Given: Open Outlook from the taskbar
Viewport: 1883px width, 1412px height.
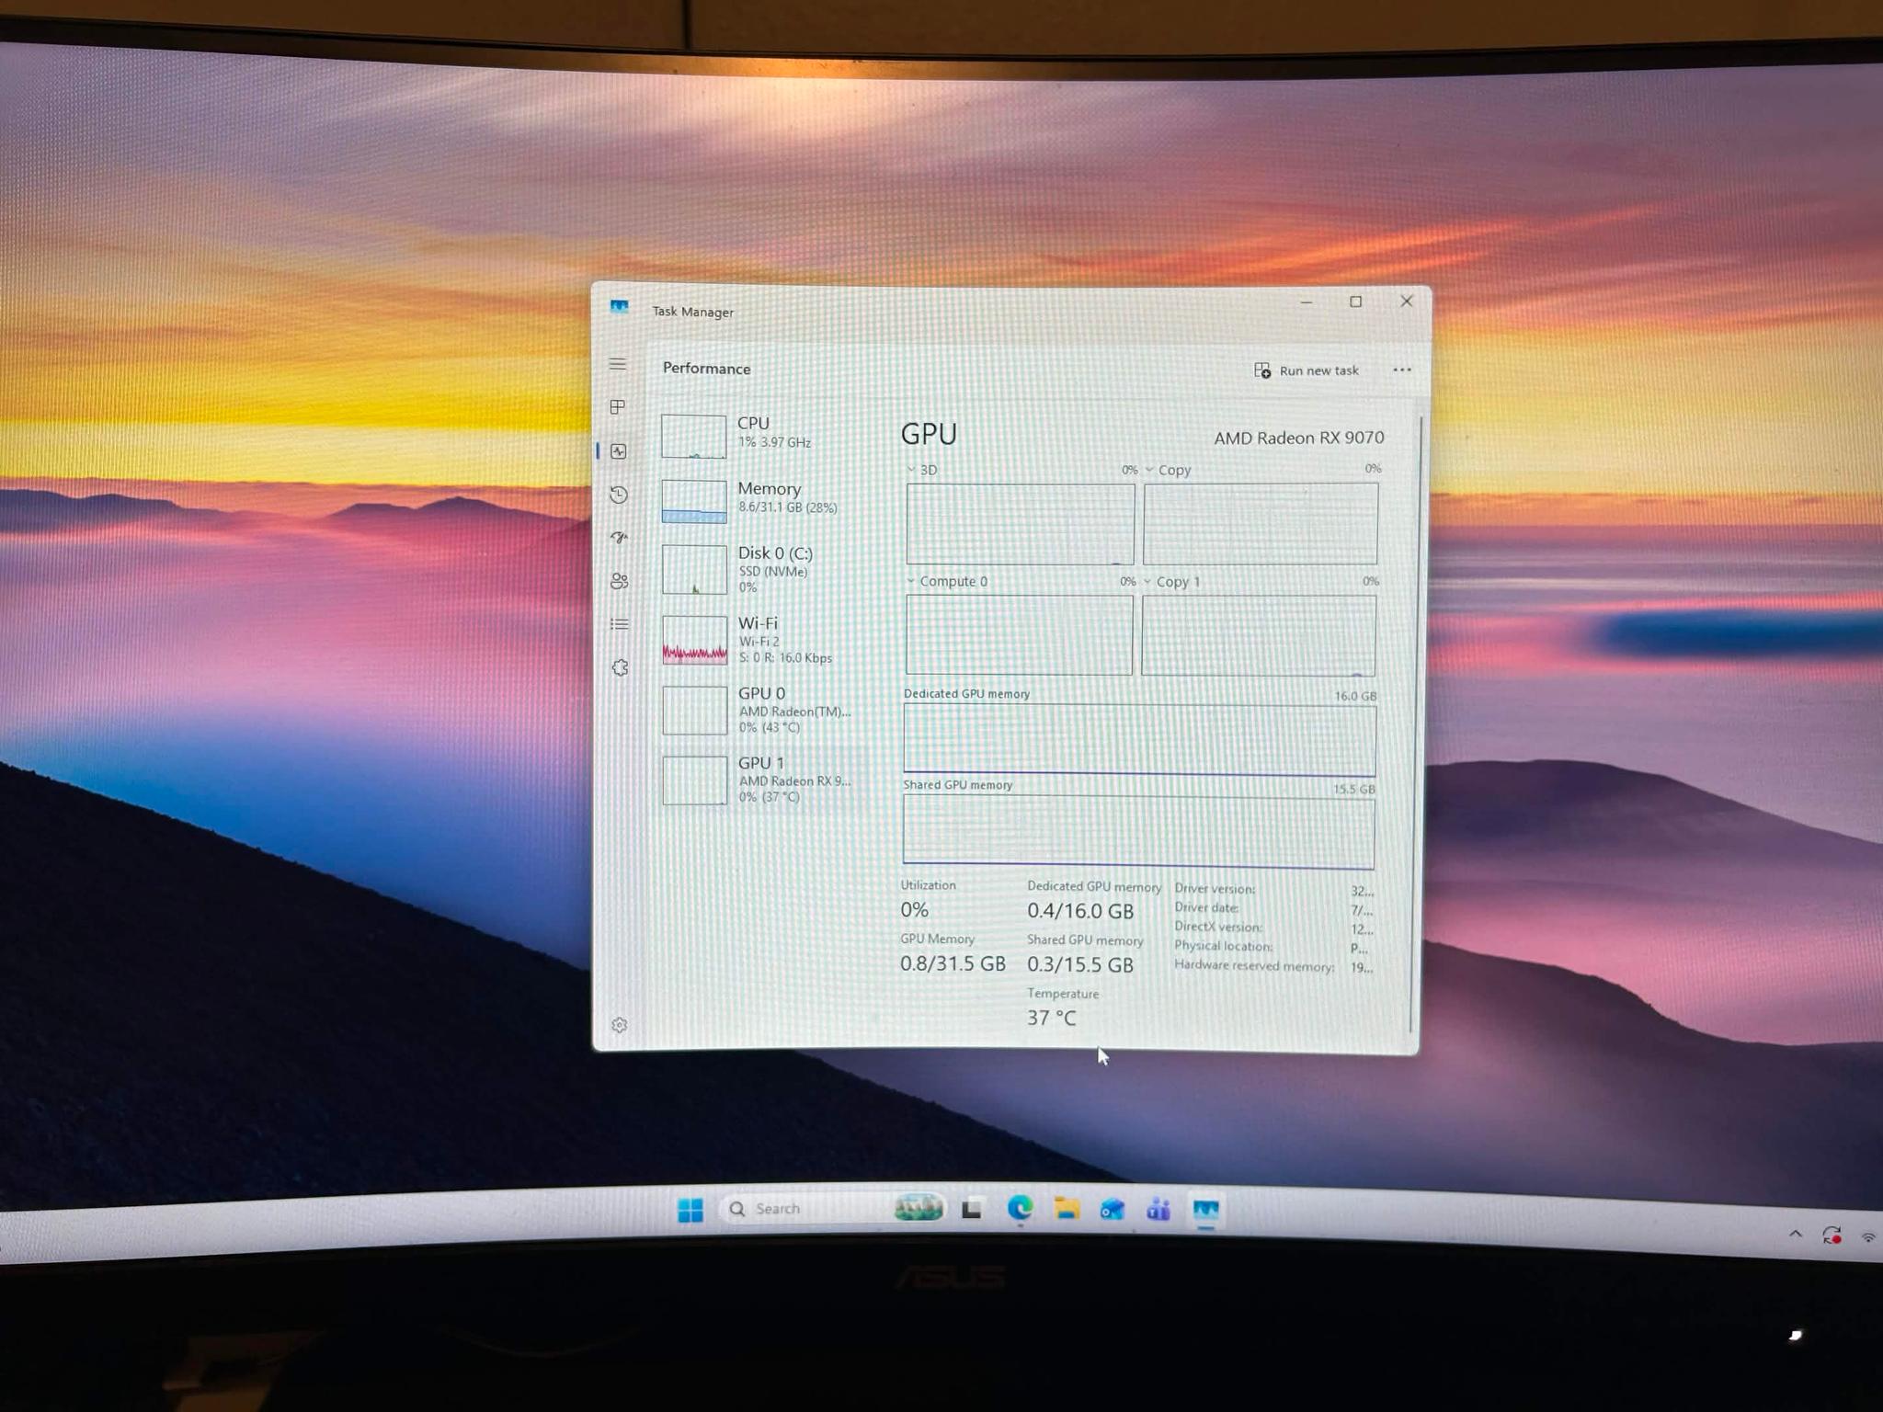Looking at the screenshot, I should tap(1113, 1209).
